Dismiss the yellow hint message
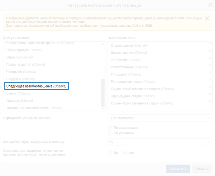 [207, 19]
